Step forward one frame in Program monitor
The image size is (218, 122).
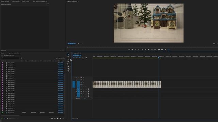point(152,49)
